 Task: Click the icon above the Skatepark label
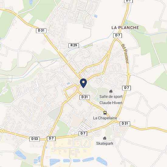(x=105, y=138)
